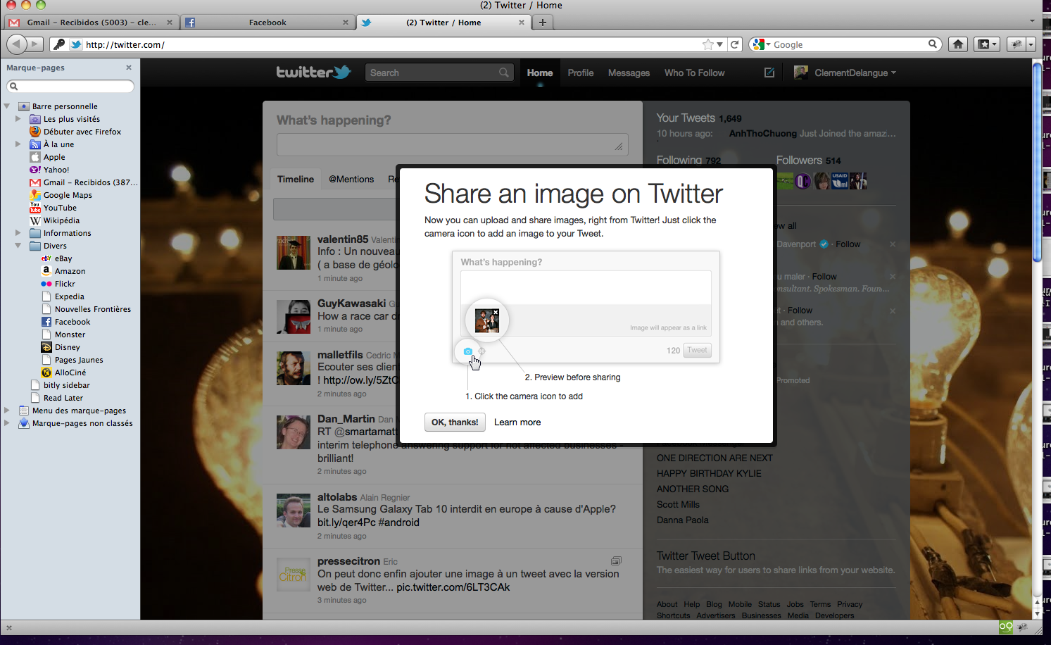Screen dimensions: 1051x645
Task: Open the Apple bookmark
Action: [x=48, y=157]
